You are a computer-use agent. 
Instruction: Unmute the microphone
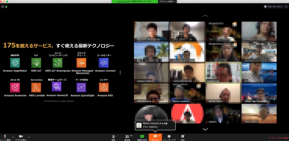[x=5, y=137]
